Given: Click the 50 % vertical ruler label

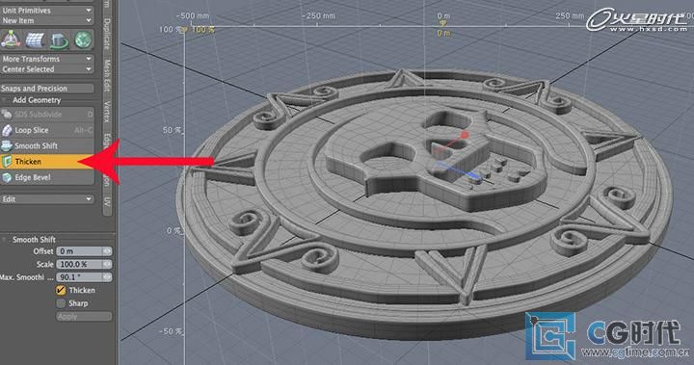Looking at the screenshot, I should [172, 130].
